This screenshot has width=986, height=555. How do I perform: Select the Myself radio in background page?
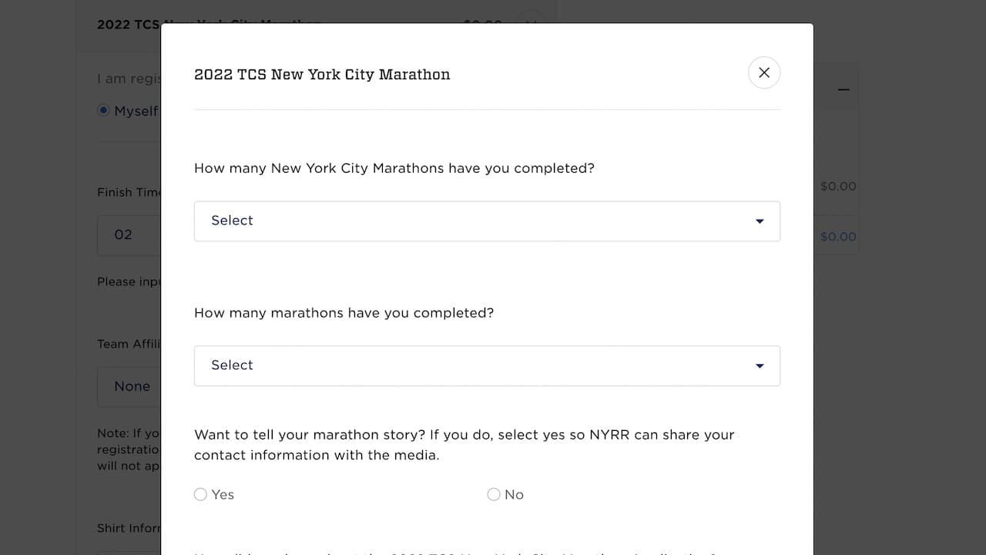click(103, 111)
